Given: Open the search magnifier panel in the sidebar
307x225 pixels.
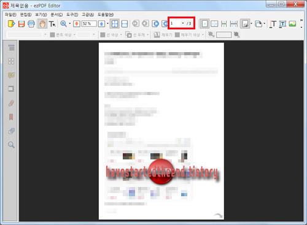Looking at the screenshot, I should [x=11, y=145].
